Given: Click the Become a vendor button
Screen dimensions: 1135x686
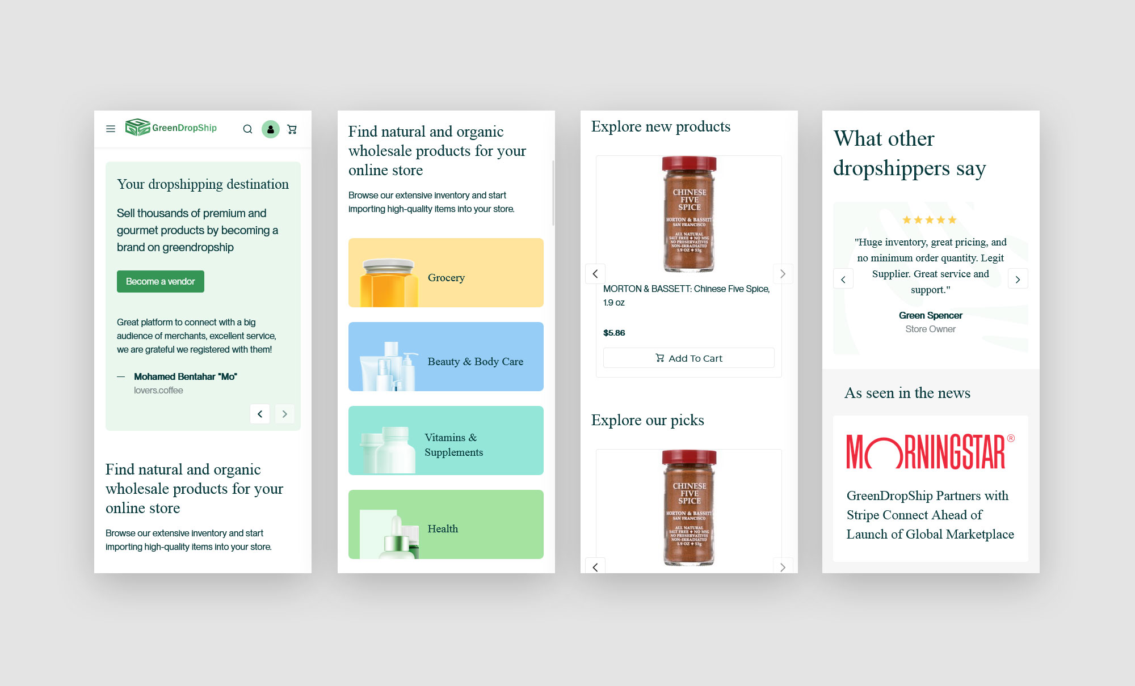Looking at the screenshot, I should click(160, 281).
